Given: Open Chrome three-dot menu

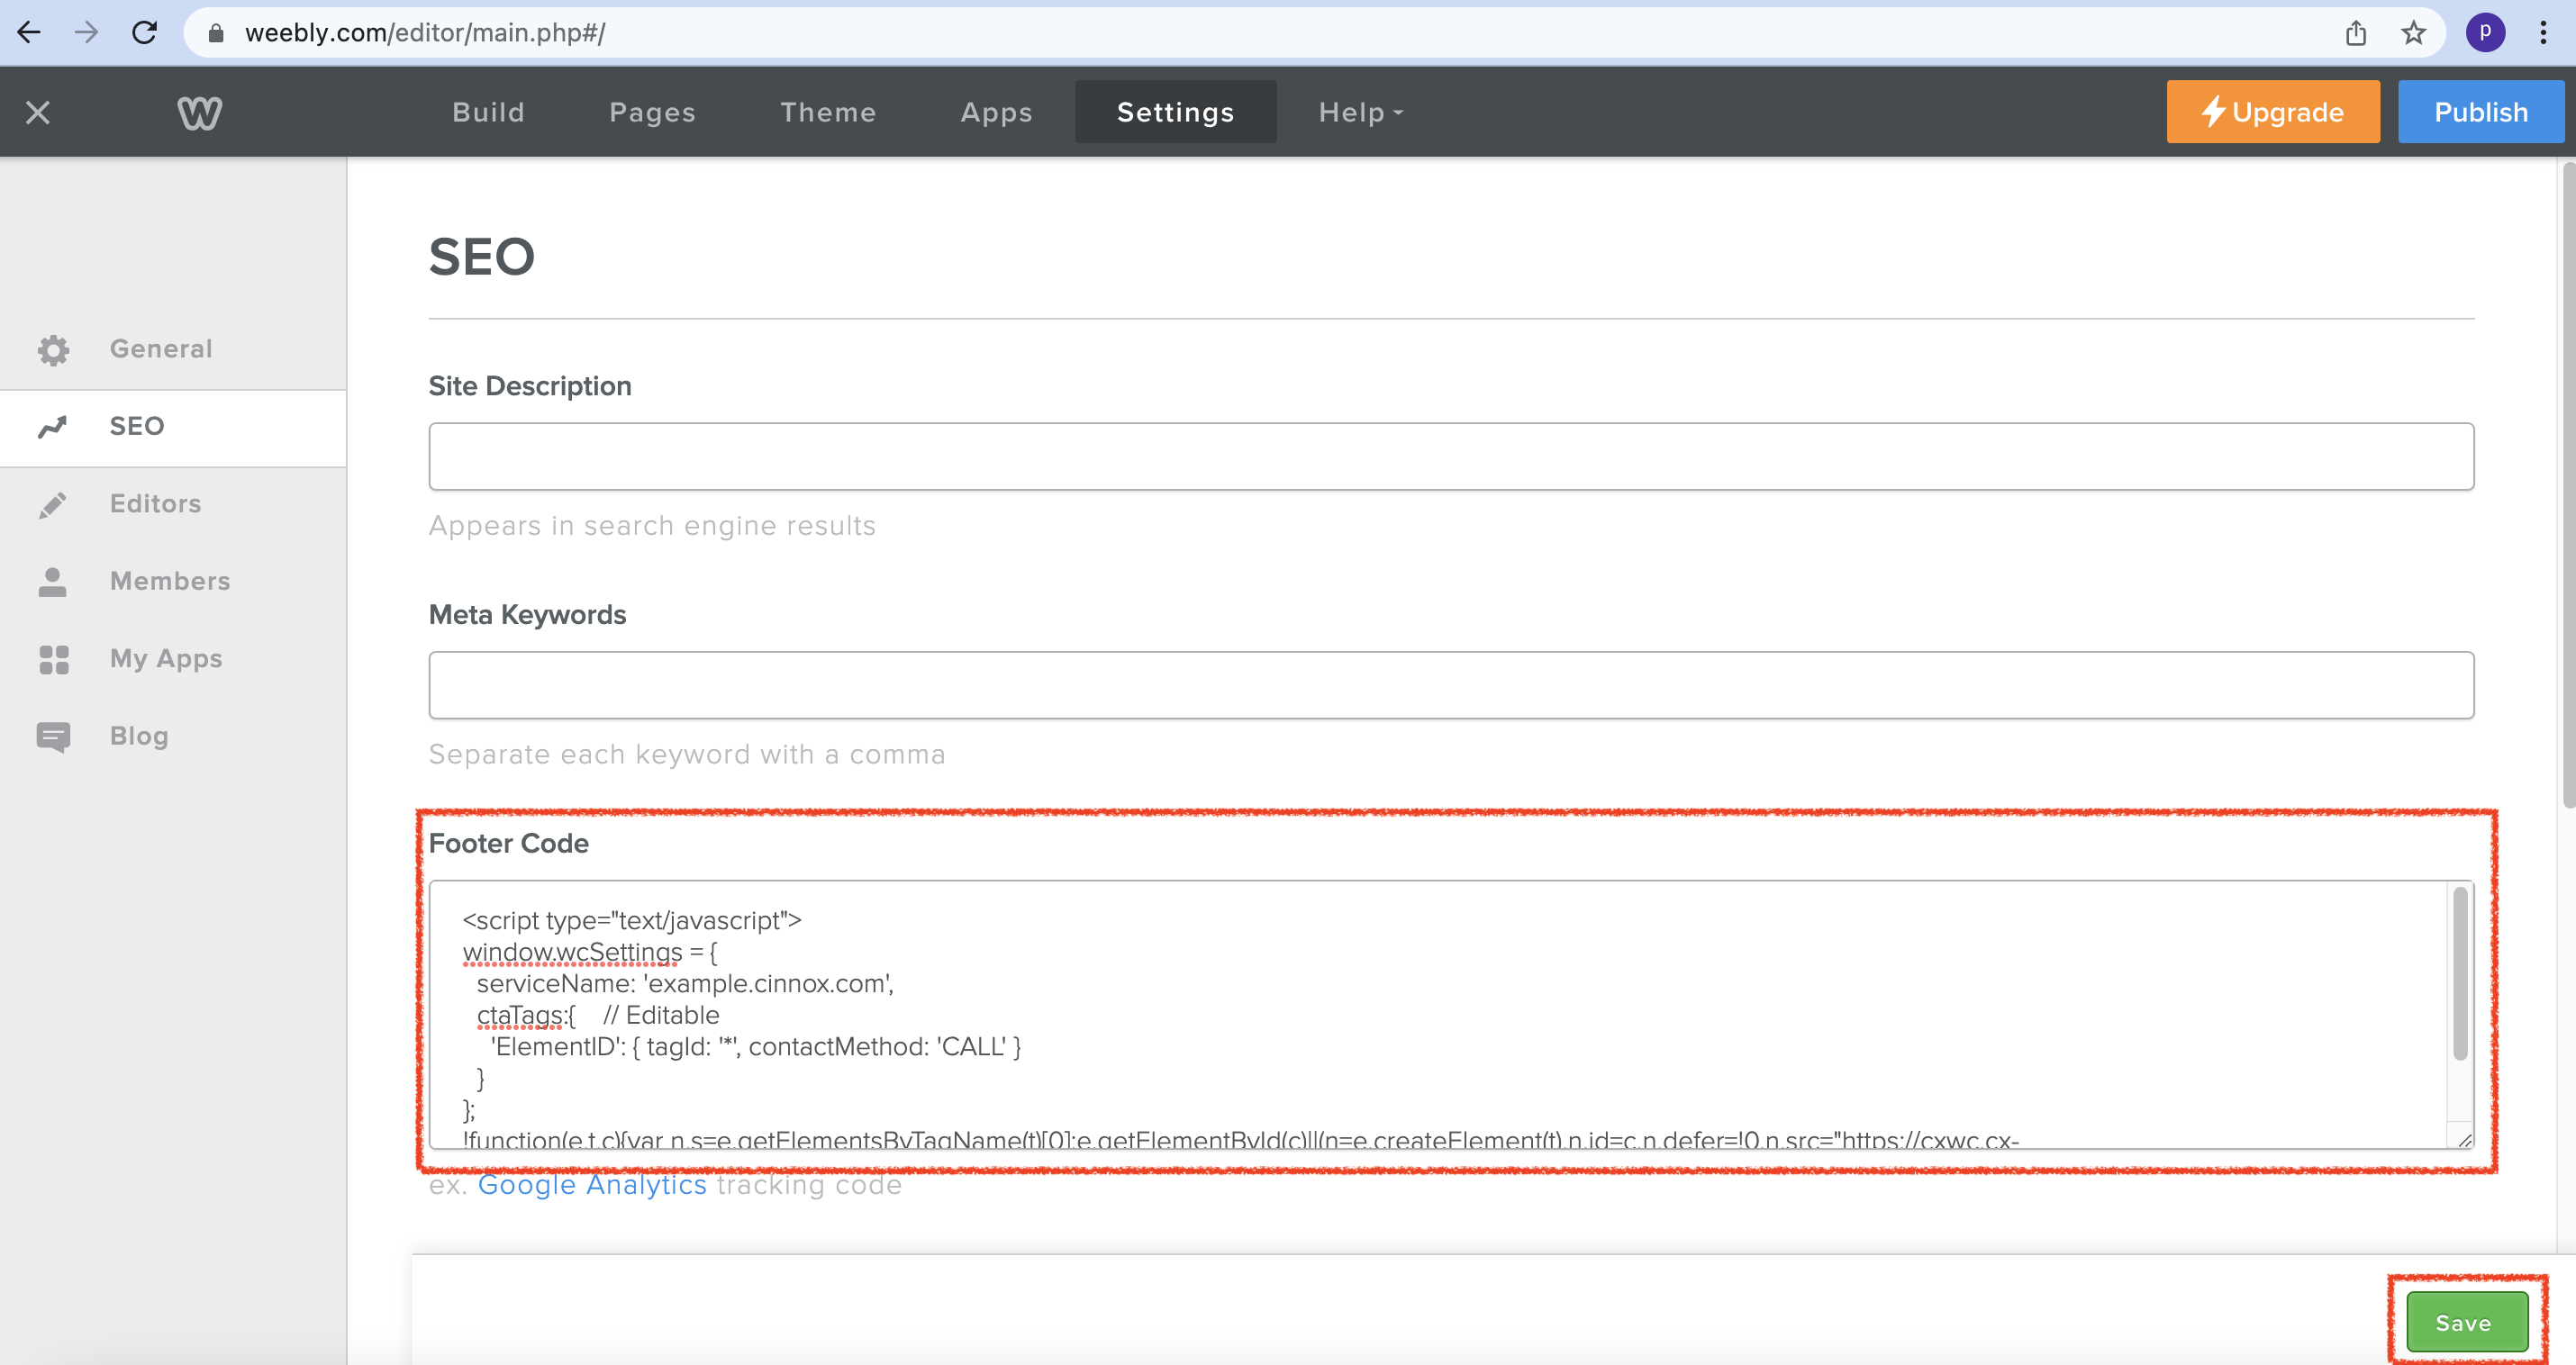Looking at the screenshot, I should [2542, 33].
